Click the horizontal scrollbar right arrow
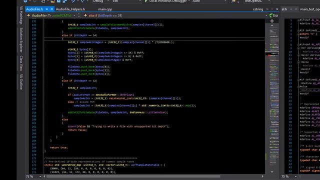 click(262, 176)
